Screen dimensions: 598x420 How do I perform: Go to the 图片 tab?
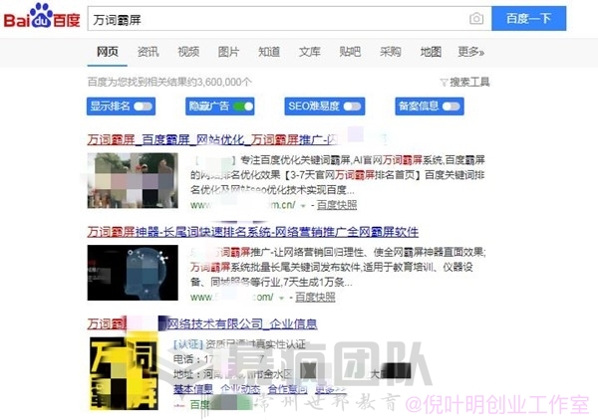click(228, 52)
